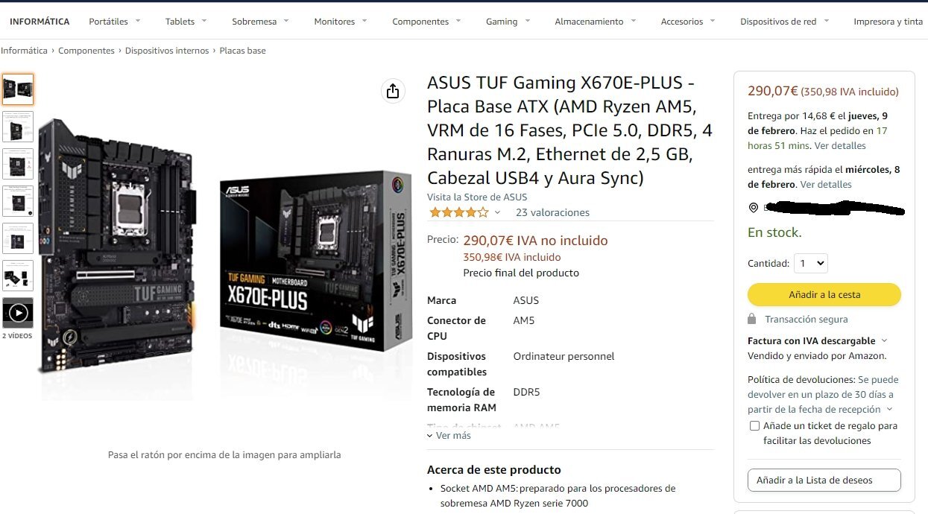Expand the Ver más specifications
Viewport: 928px width, 514px height.
pos(449,435)
